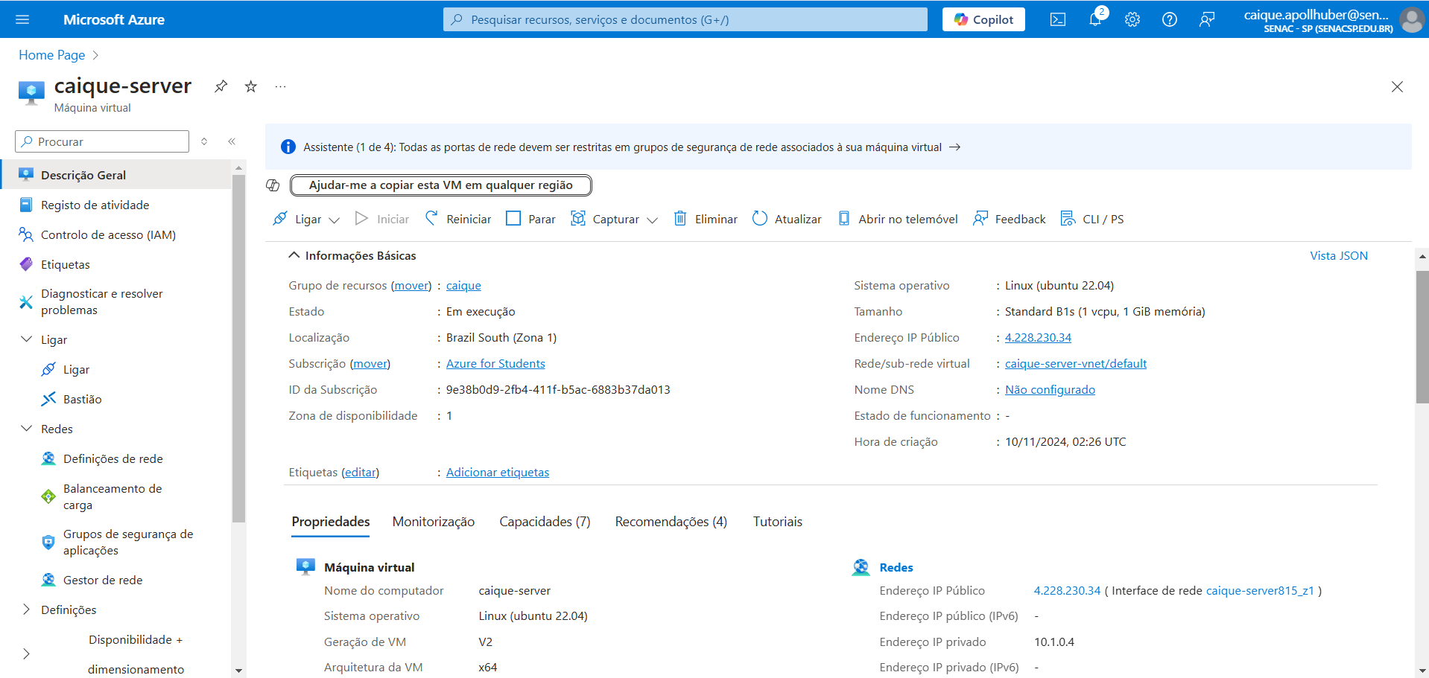The image size is (1429, 678).
Task: Click the main content vertical scrollbar
Action: pyautogui.click(x=1422, y=337)
